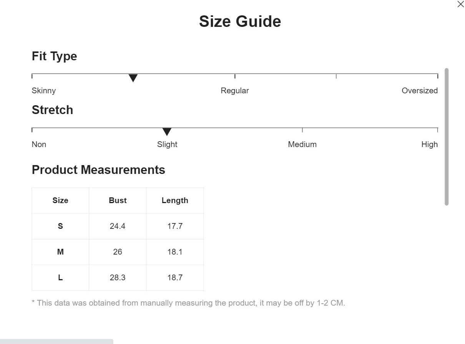Screen dimensions: 465x344
Task: Click the Fit Type slider marker
Action: (x=133, y=78)
